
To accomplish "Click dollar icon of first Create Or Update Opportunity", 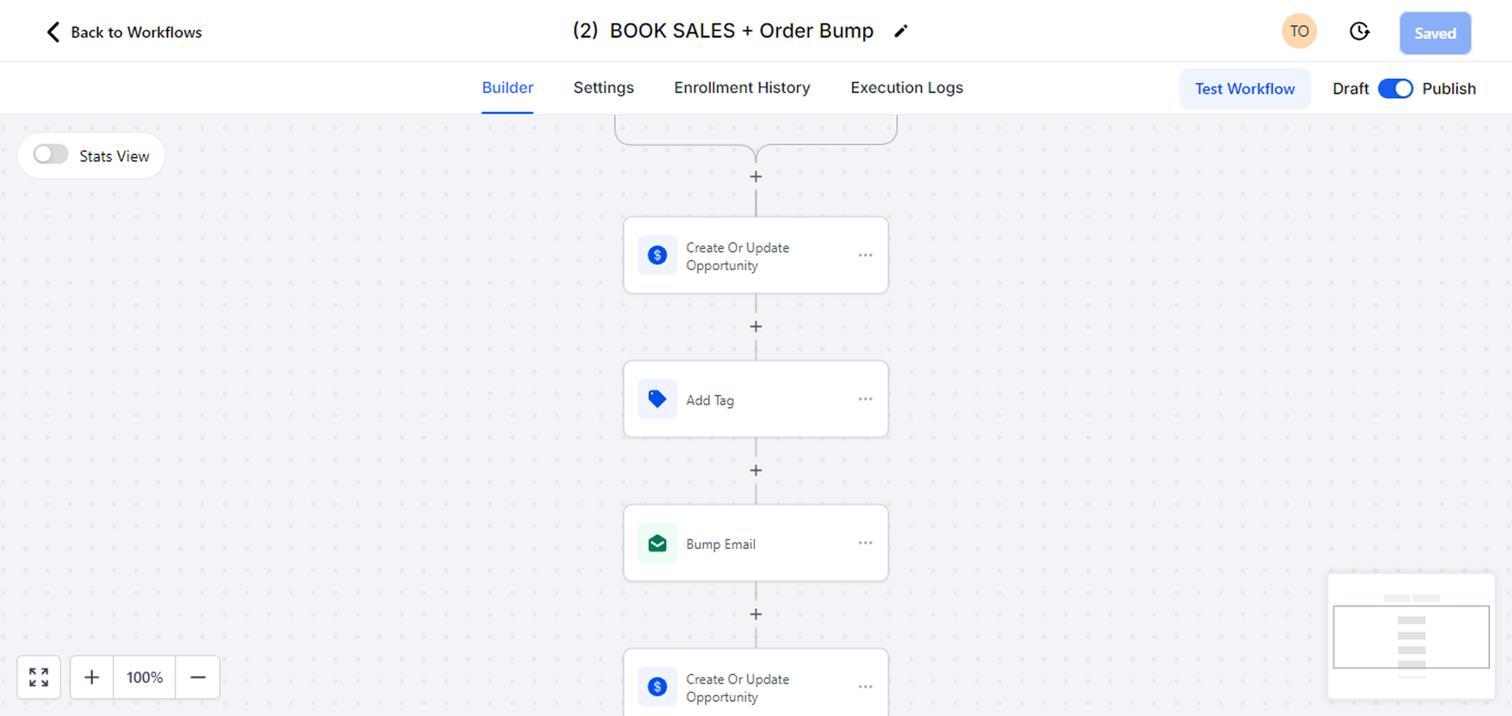I will click(x=658, y=255).
